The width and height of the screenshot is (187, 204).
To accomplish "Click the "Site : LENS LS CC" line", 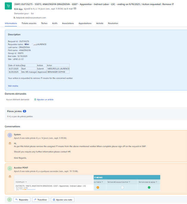I will point(16,59).
